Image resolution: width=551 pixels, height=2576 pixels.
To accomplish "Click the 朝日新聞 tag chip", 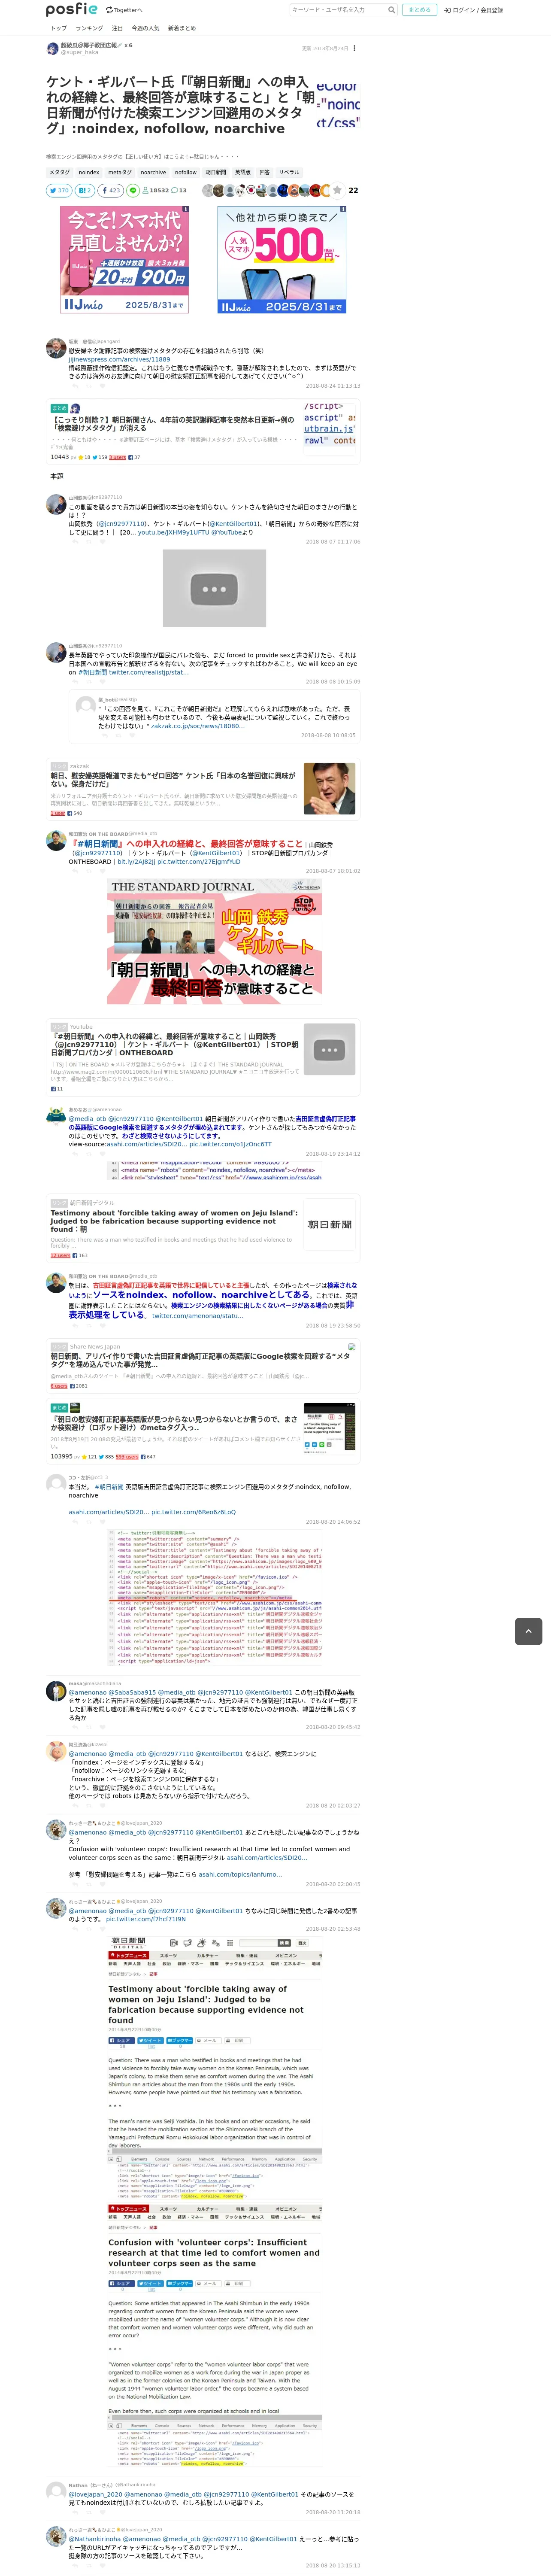I will pyautogui.click(x=216, y=172).
